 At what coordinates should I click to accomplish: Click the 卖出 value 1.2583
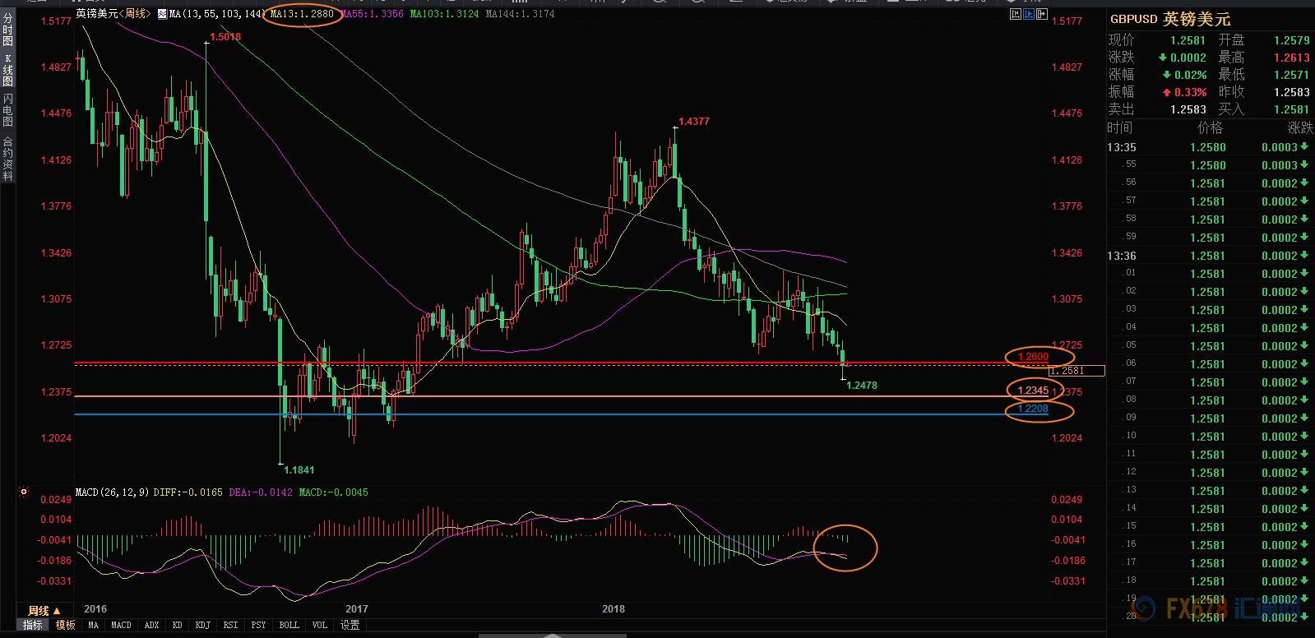(1188, 109)
